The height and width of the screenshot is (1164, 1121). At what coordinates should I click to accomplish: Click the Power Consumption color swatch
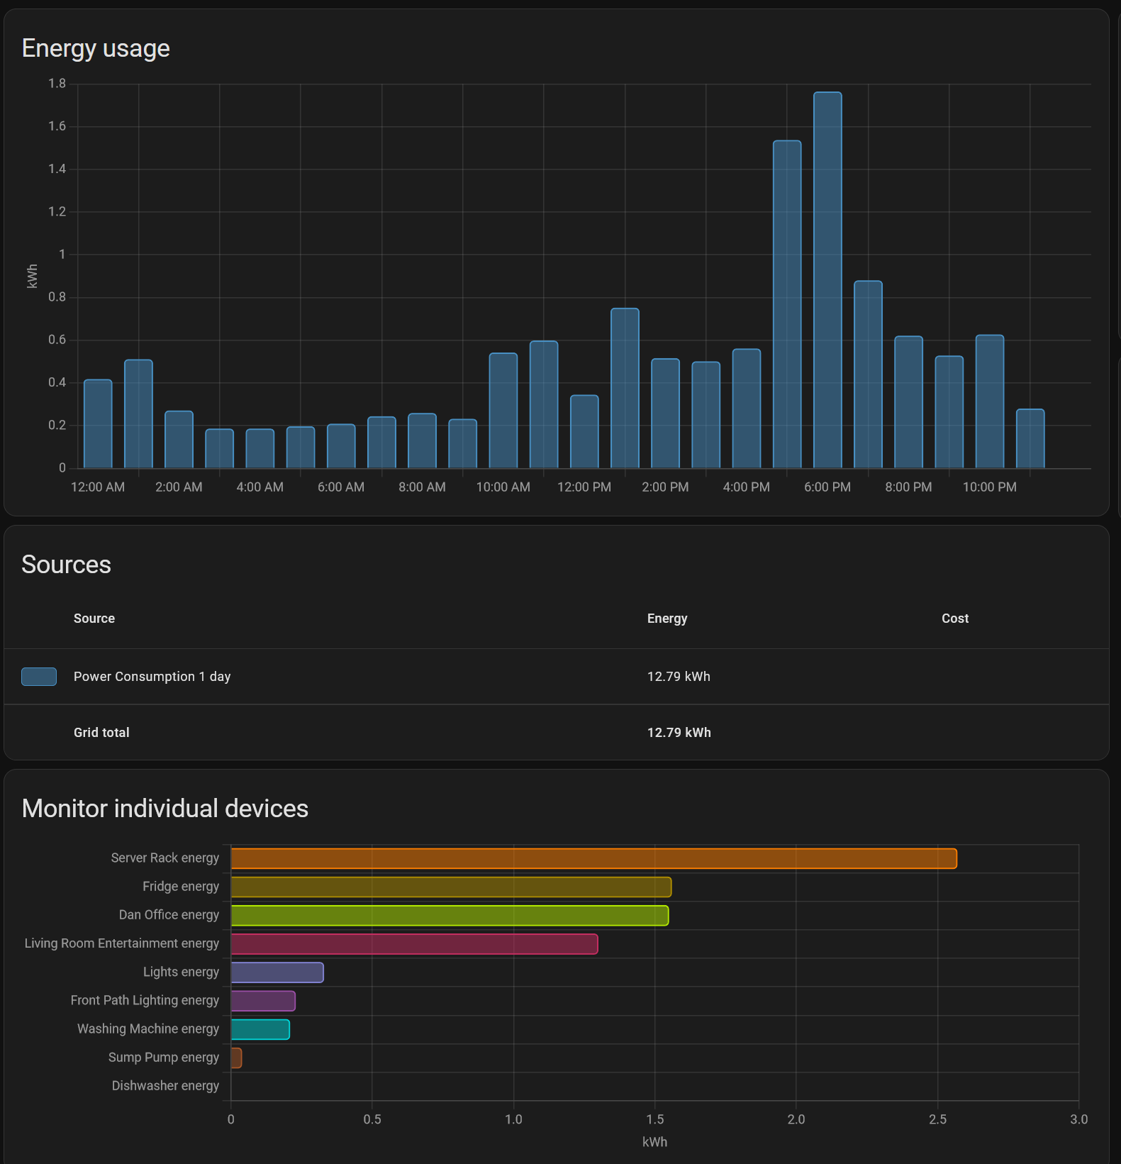(x=39, y=677)
